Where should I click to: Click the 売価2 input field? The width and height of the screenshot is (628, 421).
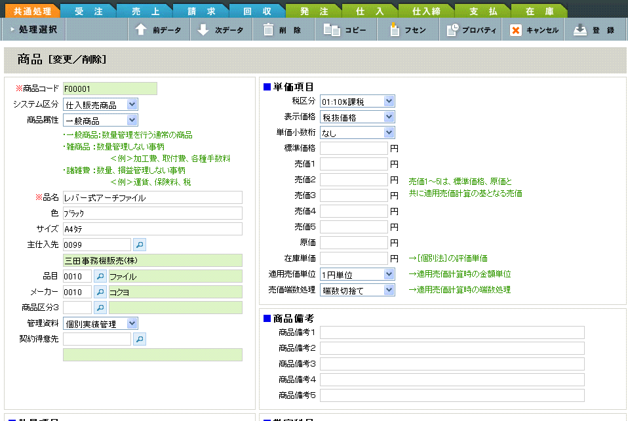tap(354, 180)
